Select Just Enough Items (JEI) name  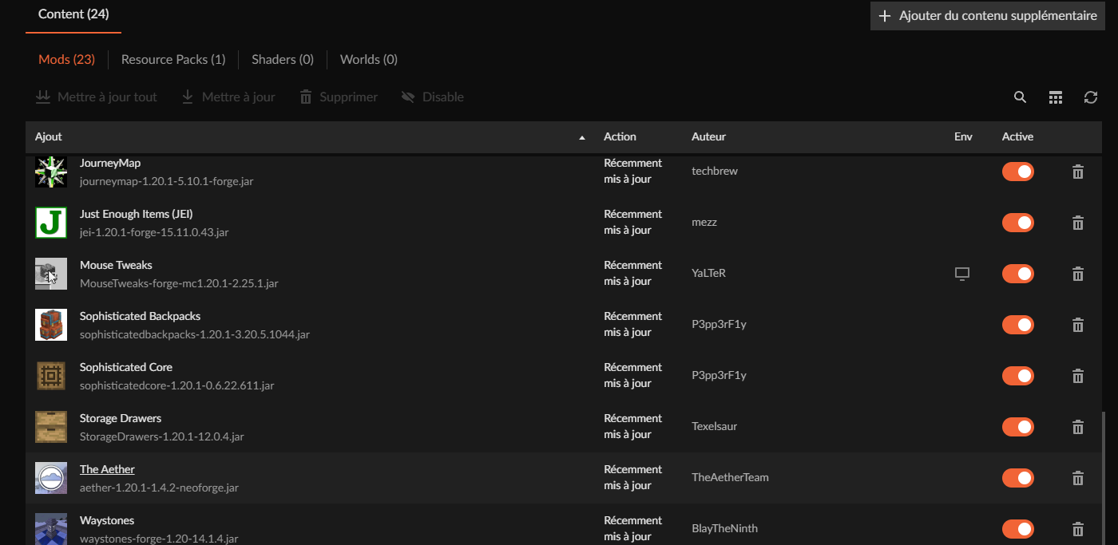point(136,214)
